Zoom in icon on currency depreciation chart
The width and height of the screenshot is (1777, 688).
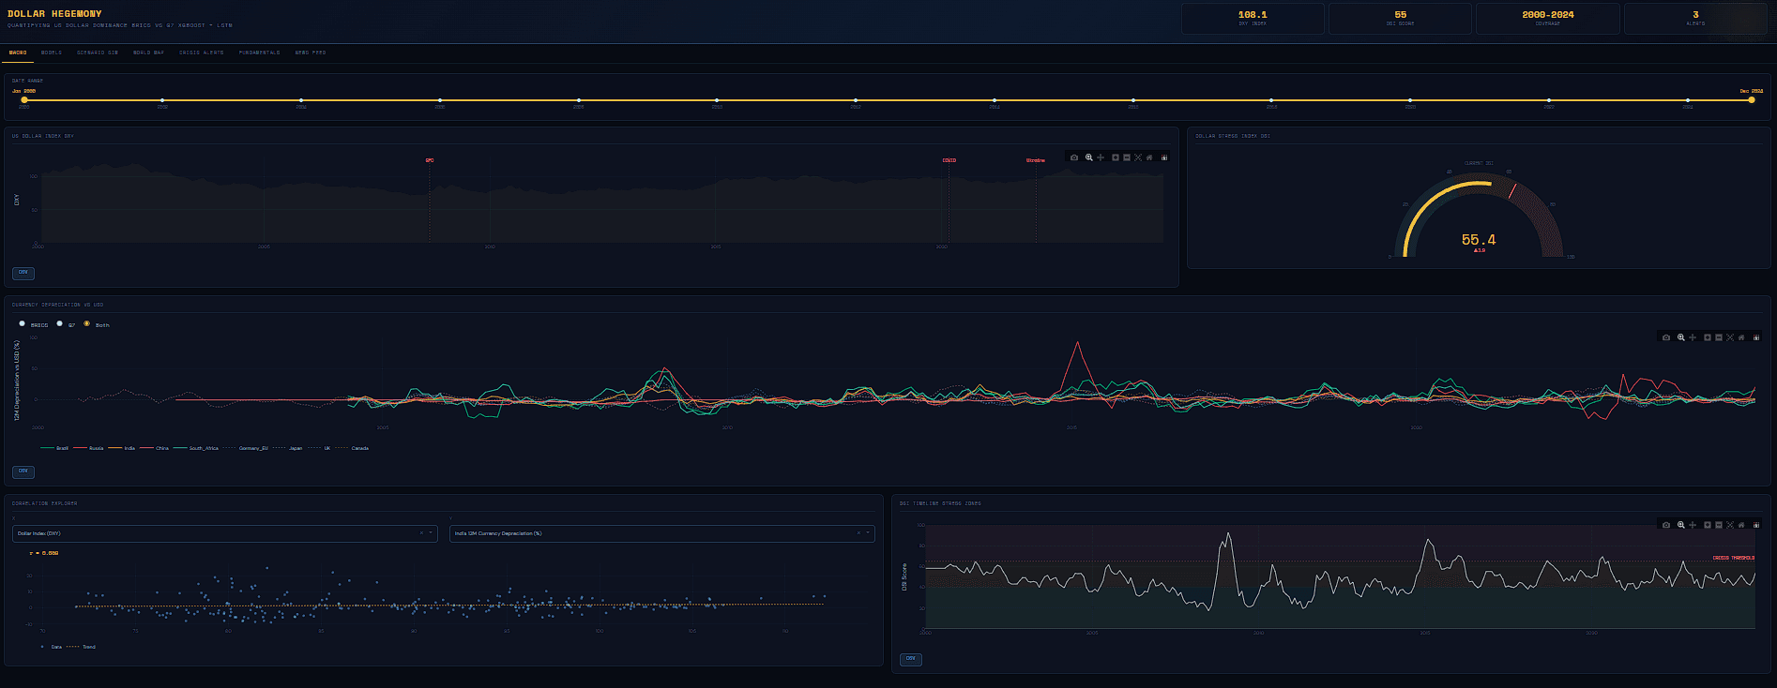(x=1708, y=337)
